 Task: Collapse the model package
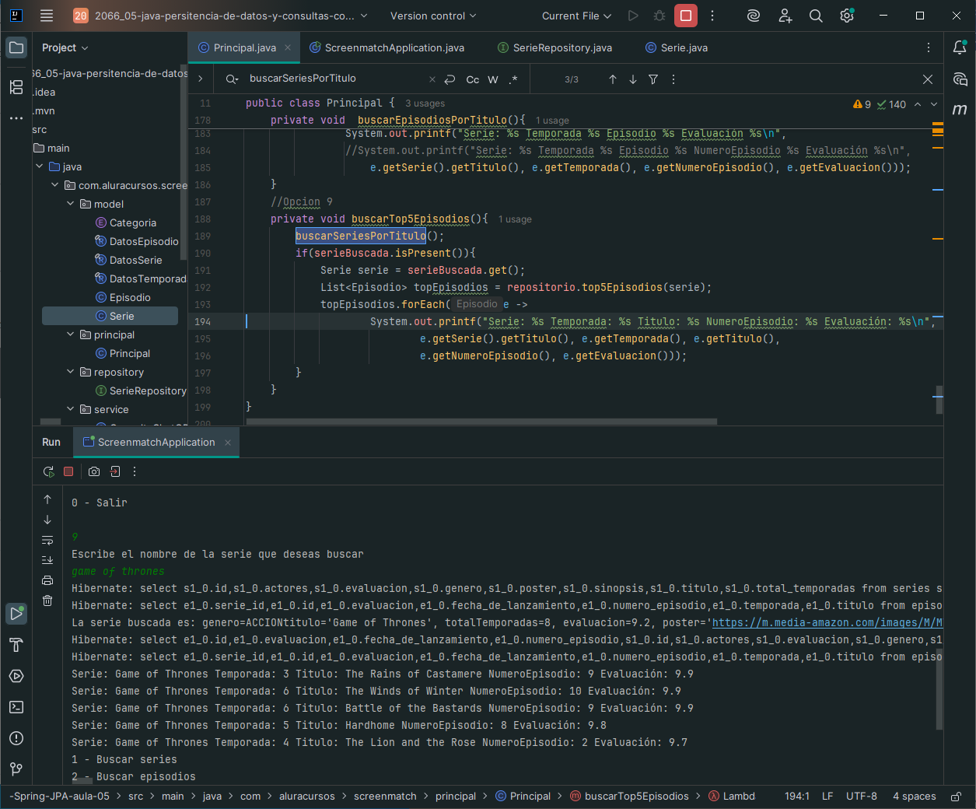[x=71, y=204]
